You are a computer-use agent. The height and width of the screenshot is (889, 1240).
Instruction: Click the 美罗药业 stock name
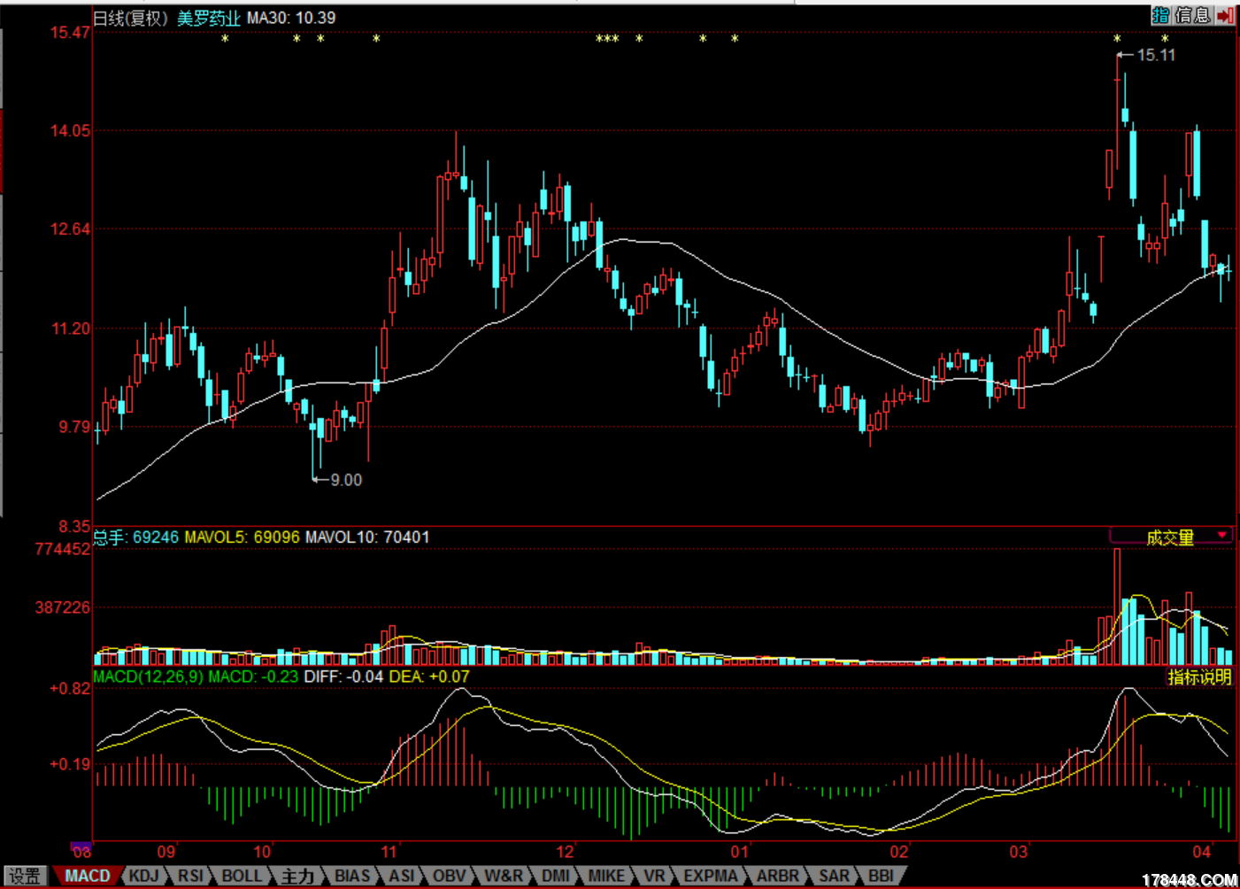point(208,18)
